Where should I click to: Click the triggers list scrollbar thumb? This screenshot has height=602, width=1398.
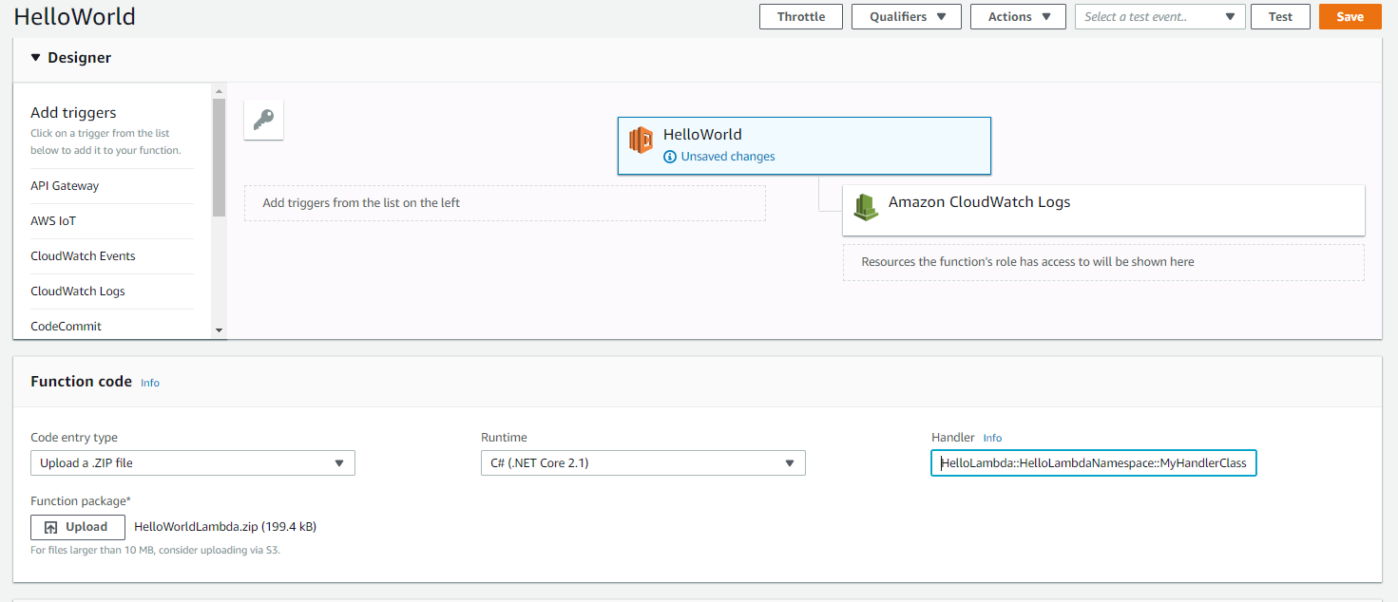click(x=219, y=157)
